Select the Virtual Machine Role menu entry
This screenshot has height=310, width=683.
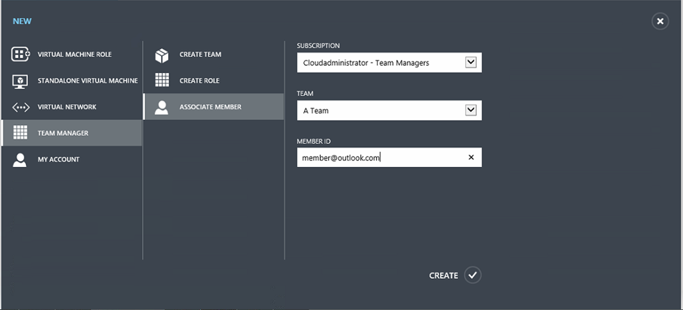click(x=75, y=55)
